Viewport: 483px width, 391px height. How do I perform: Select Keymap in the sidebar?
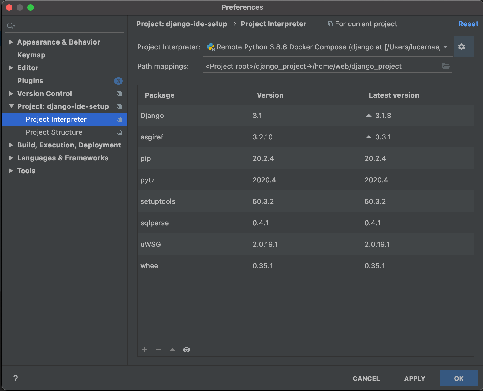31,55
